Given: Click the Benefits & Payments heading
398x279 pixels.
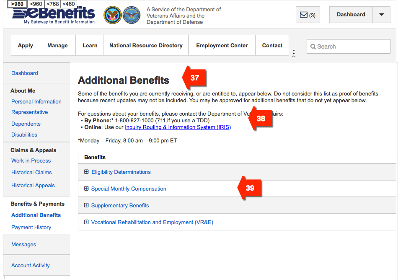Looking at the screenshot, I should click(x=38, y=204).
